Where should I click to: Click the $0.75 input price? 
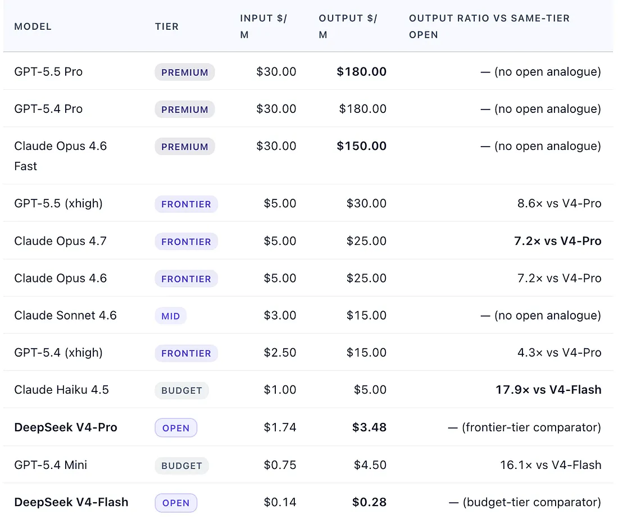(280, 465)
